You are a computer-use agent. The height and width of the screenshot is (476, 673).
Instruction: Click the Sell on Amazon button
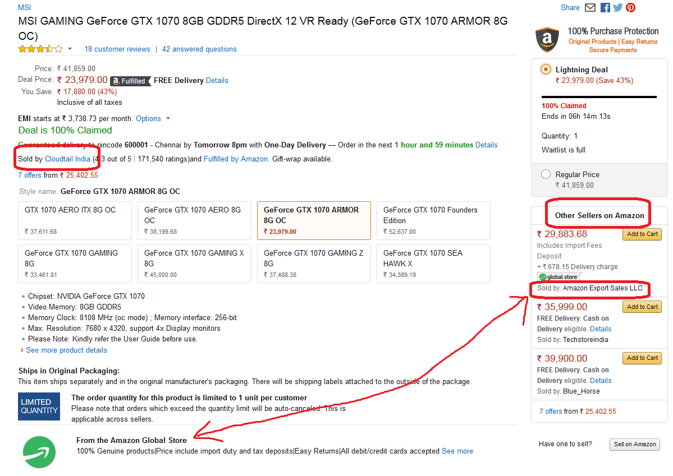(635, 444)
